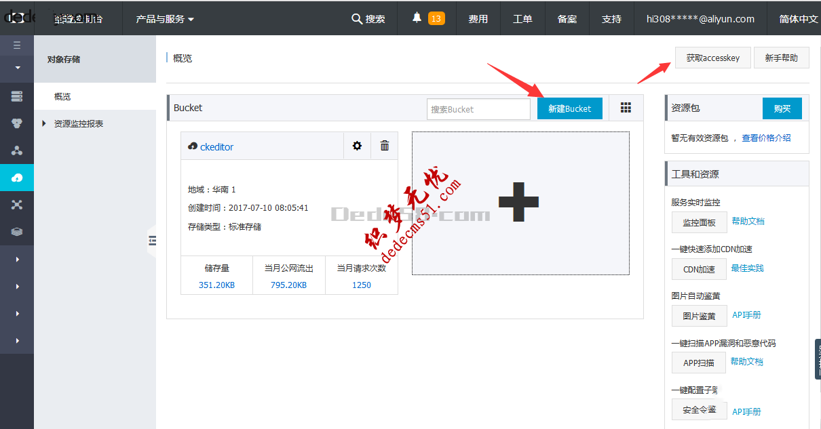This screenshot has width=821, height=429.
Task: Open the server stack icon in sidebar
Action: 17,96
